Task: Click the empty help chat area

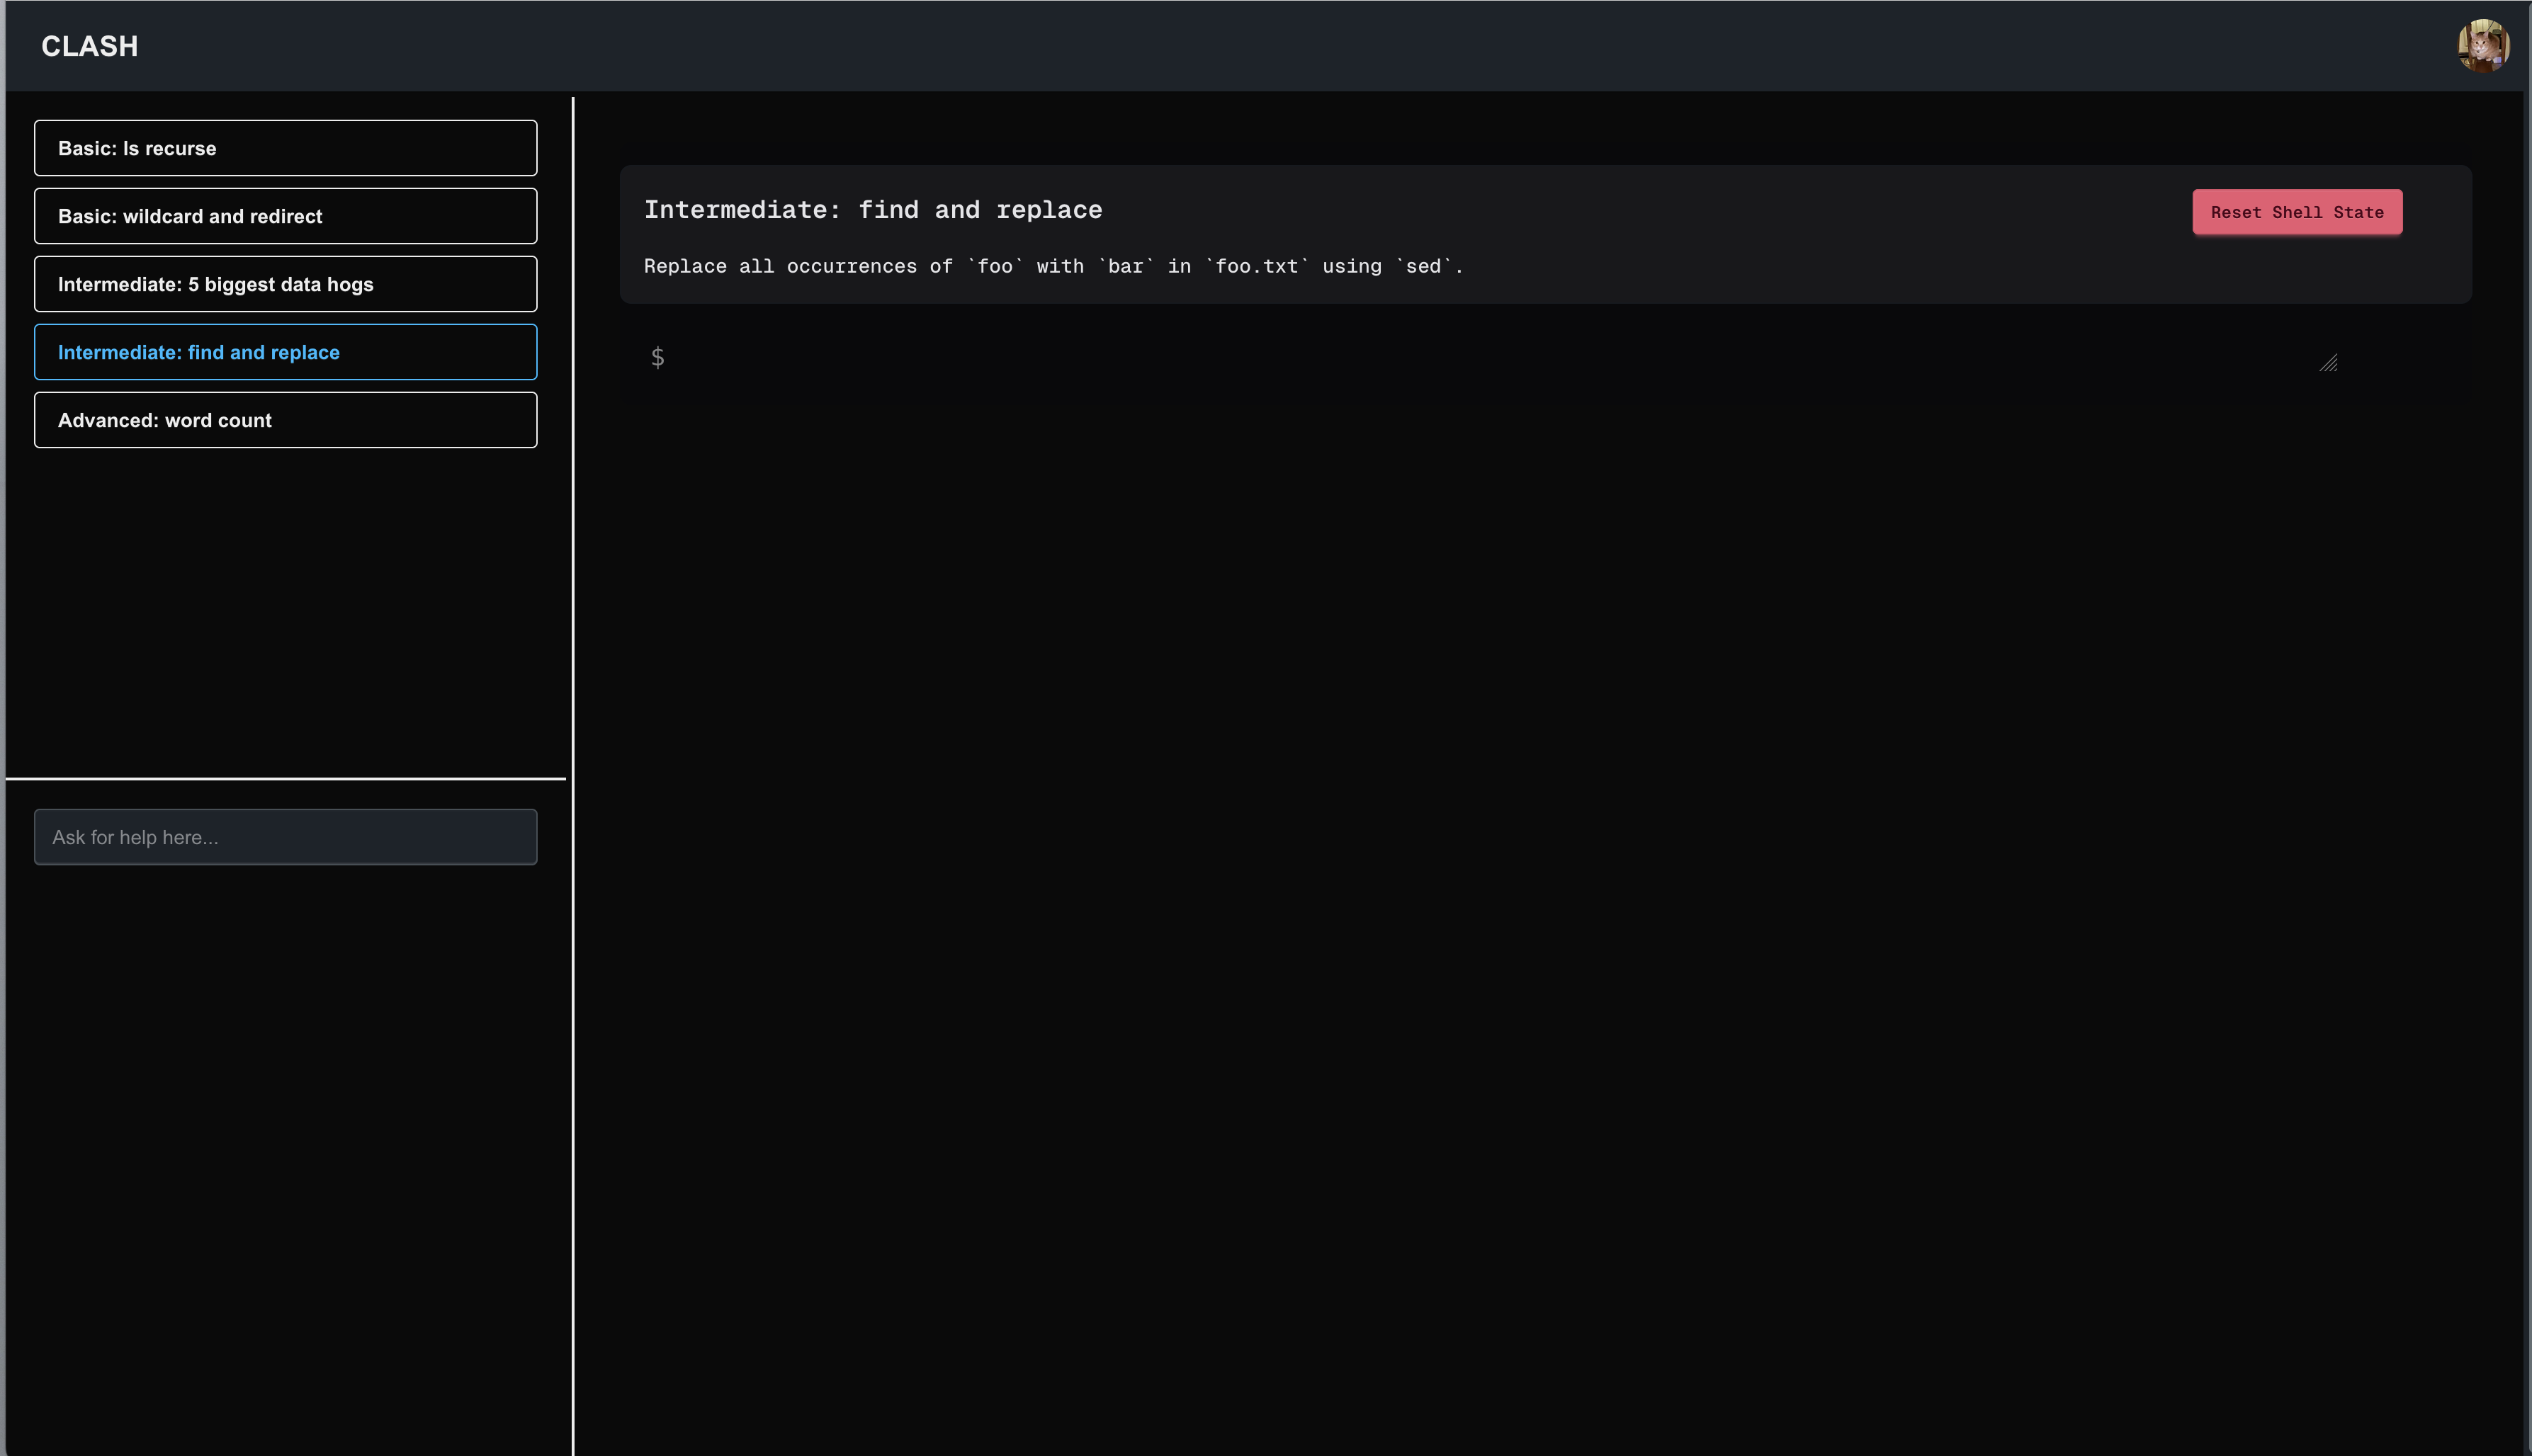Action: pos(285,1150)
